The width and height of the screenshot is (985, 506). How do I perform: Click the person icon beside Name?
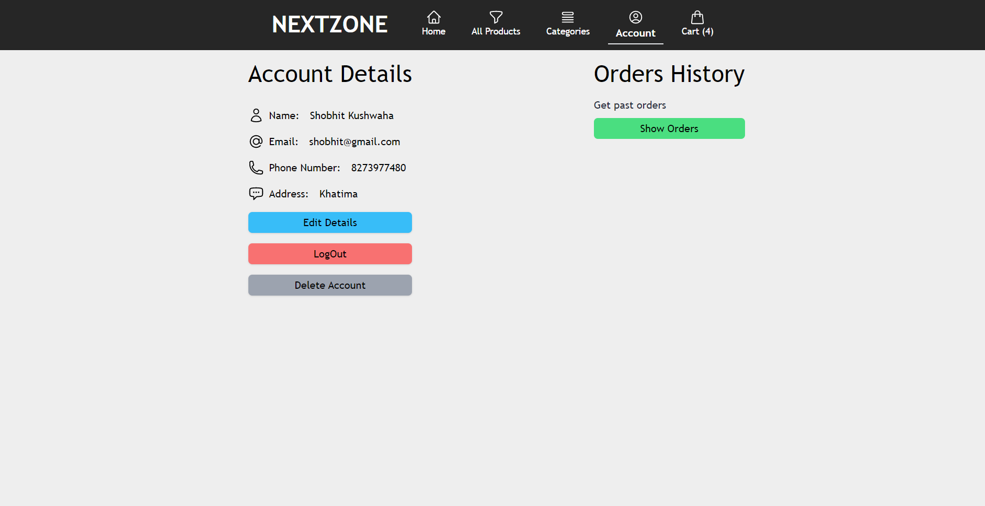point(256,115)
